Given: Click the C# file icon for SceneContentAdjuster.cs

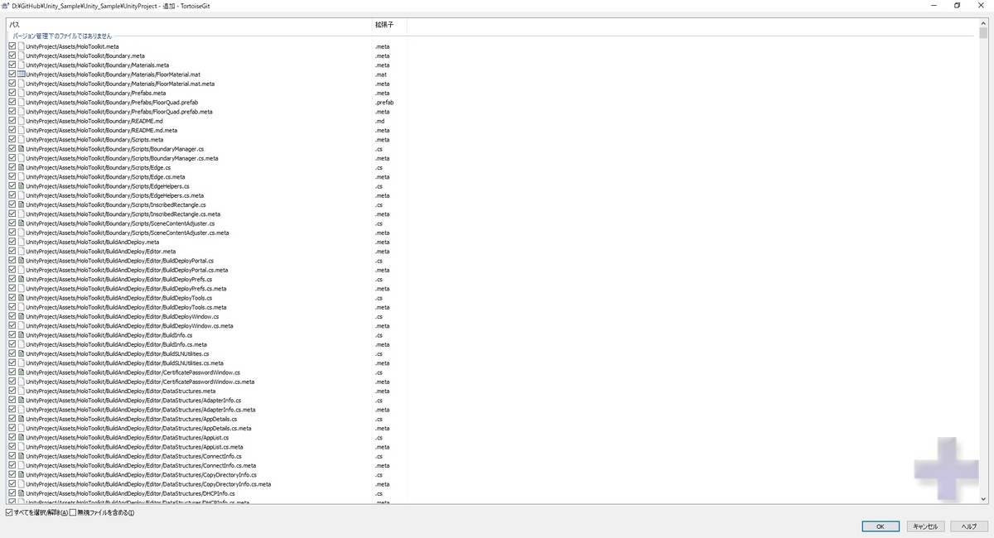Looking at the screenshot, I should 22,223.
